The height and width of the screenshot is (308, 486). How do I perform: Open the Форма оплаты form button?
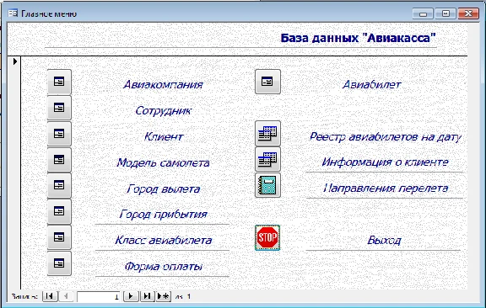pyautogui.click(x=59, y=263)
